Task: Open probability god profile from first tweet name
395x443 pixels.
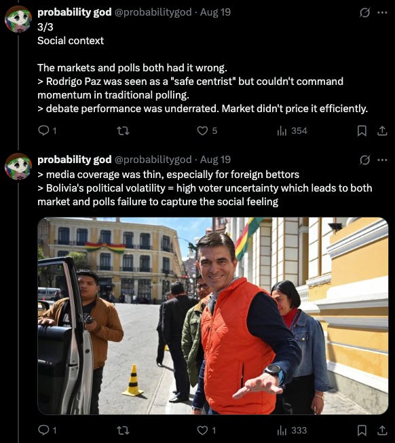Action: pos(75,12)
